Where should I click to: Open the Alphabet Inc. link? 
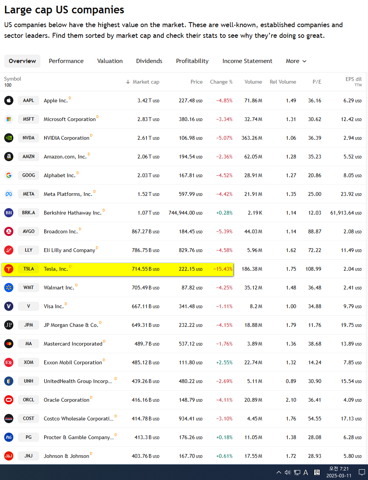point(59,175)
